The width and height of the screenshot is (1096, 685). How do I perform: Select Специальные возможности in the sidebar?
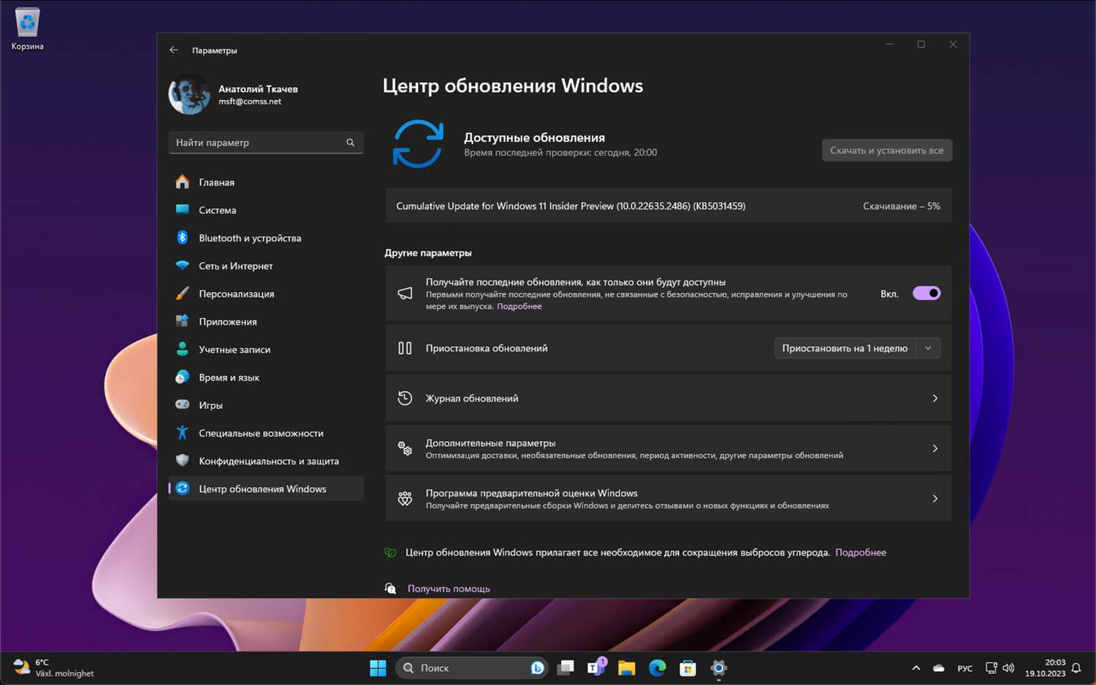pos(266,432)
